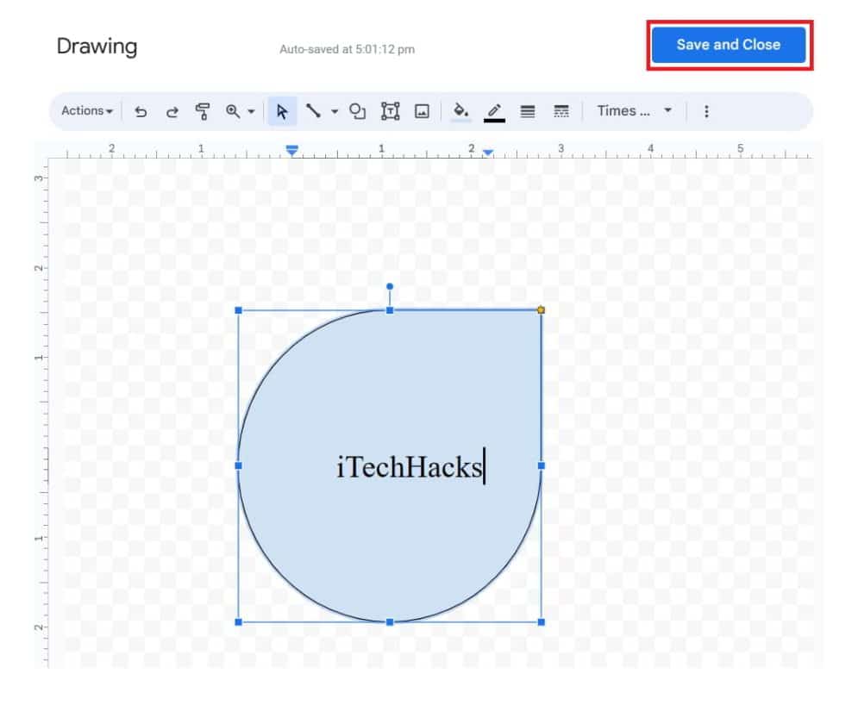Open the Zoom dropdown arrow
852x724 pixels.
coord(249,110)
